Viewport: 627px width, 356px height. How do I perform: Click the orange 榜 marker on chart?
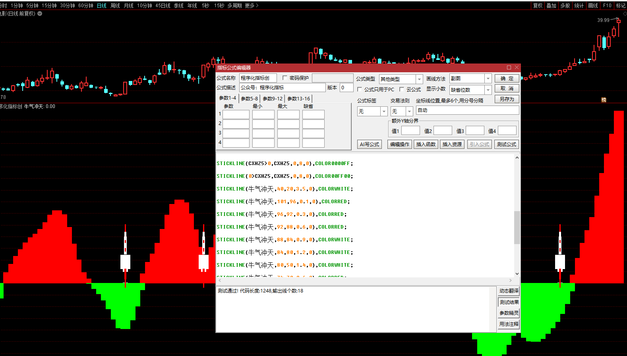tap(604, 100)
